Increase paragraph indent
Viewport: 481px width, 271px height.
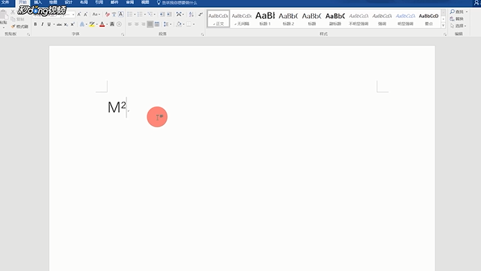[169, 14]
